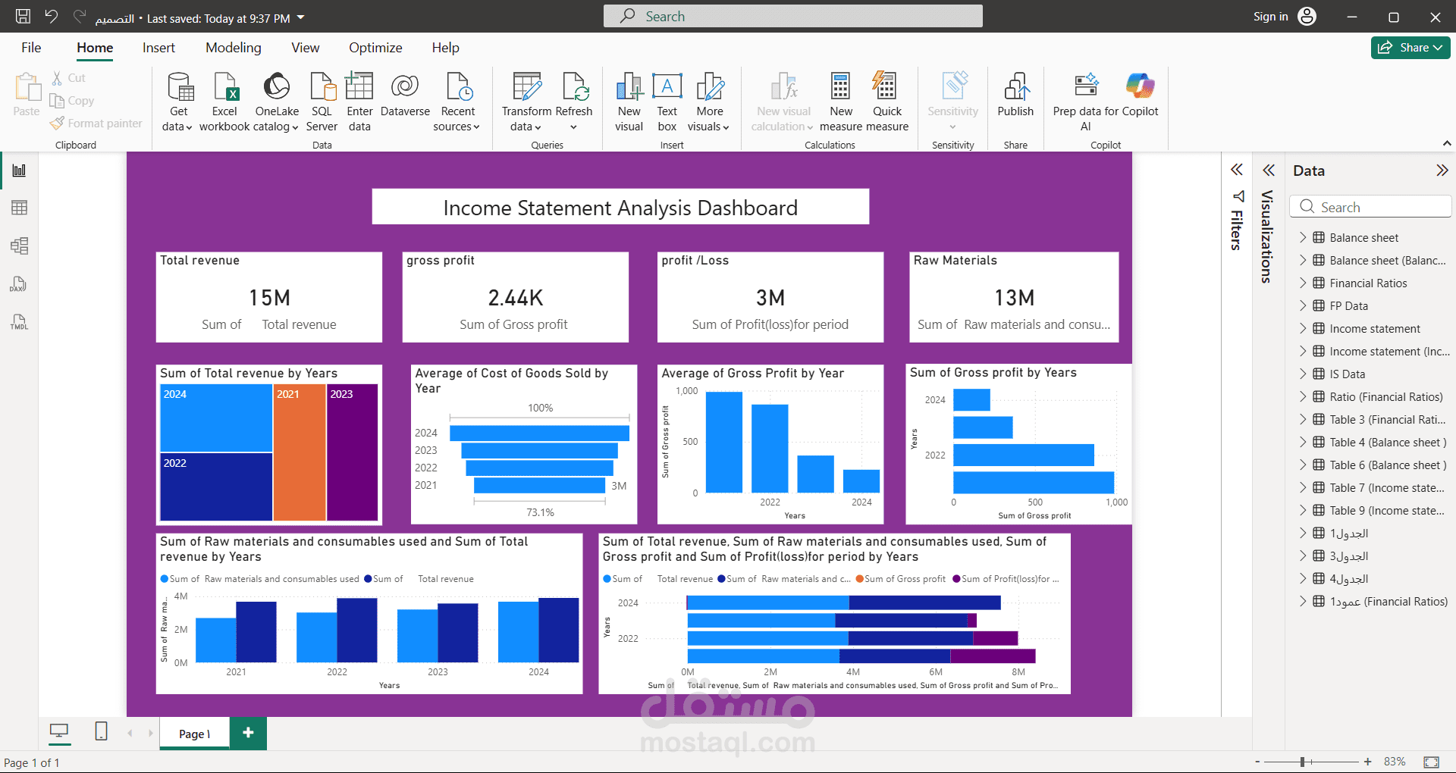The image size is (1456, 773).
Task: Select the Total revenue card
Action: [x=269, y=297]
